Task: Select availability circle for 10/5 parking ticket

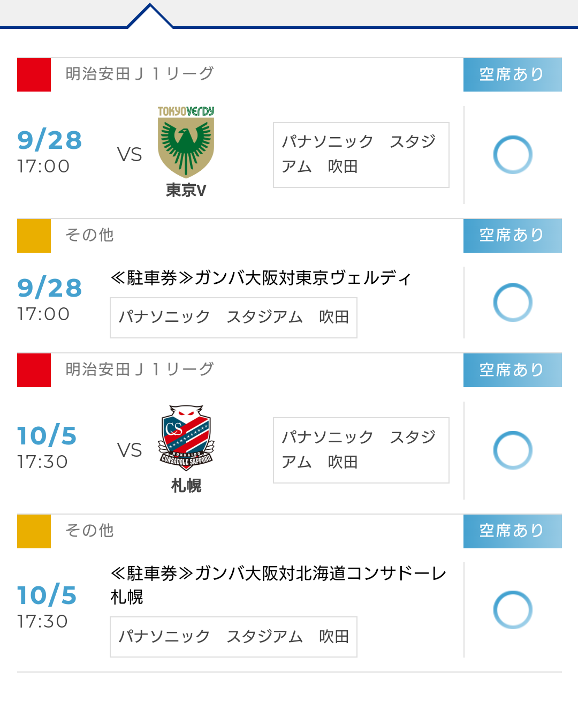Action: (513, 610)
